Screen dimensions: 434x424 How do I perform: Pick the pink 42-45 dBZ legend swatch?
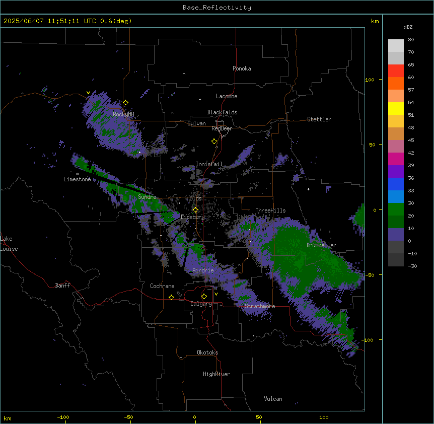396,147
